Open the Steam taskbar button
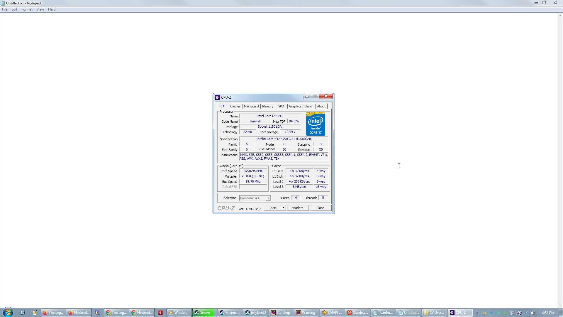This screenshot has width=563, height=317. pos(203,313)
